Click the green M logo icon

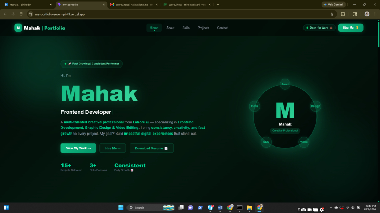[x=18, y=28]
